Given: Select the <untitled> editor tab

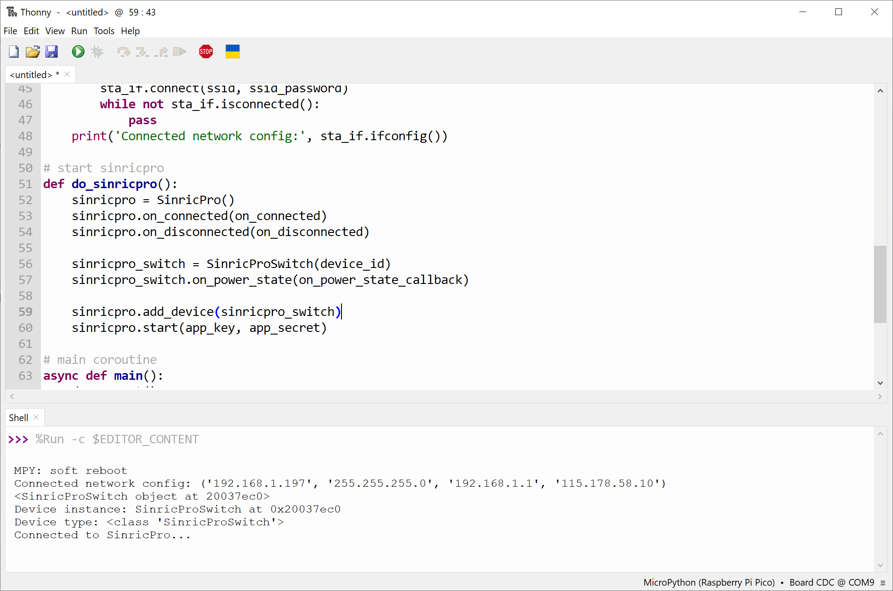Looking at the screenshot, I should click(x=32, y=74).
